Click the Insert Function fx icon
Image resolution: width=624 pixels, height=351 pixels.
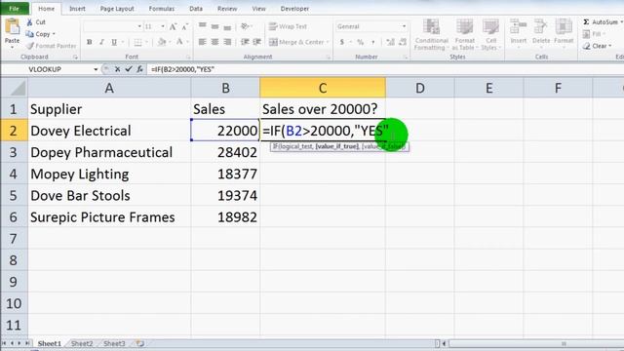[139, 69]
